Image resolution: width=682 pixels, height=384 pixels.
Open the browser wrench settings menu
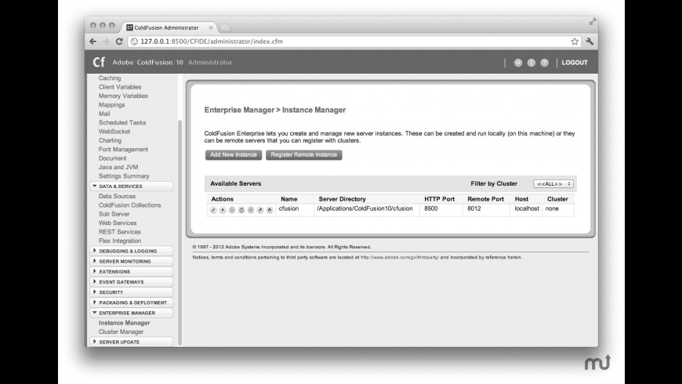click(589, 42)
